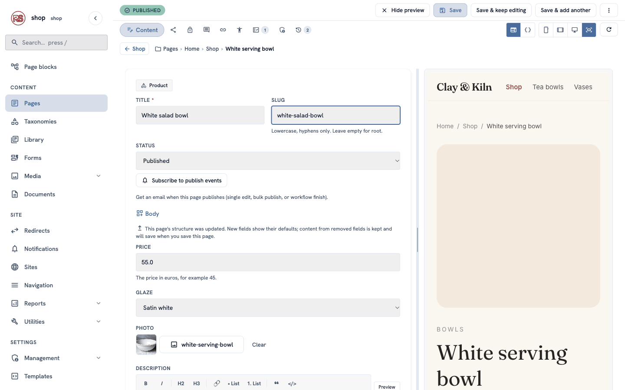Click Hide preview
The image size is (625, 390).
[402, 10]
